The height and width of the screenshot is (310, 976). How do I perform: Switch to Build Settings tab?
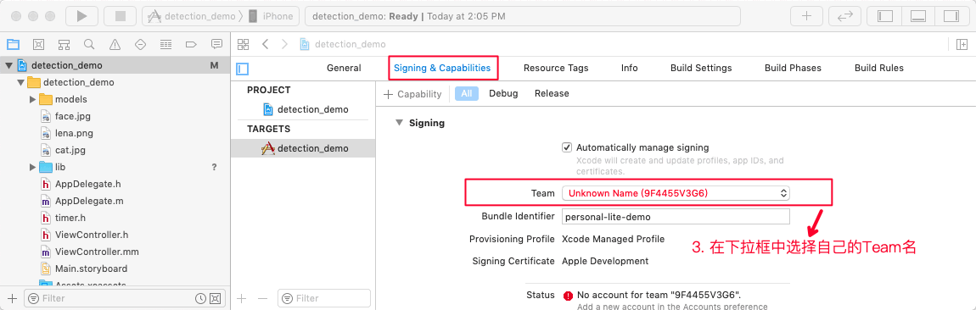[x=701, y=68]
